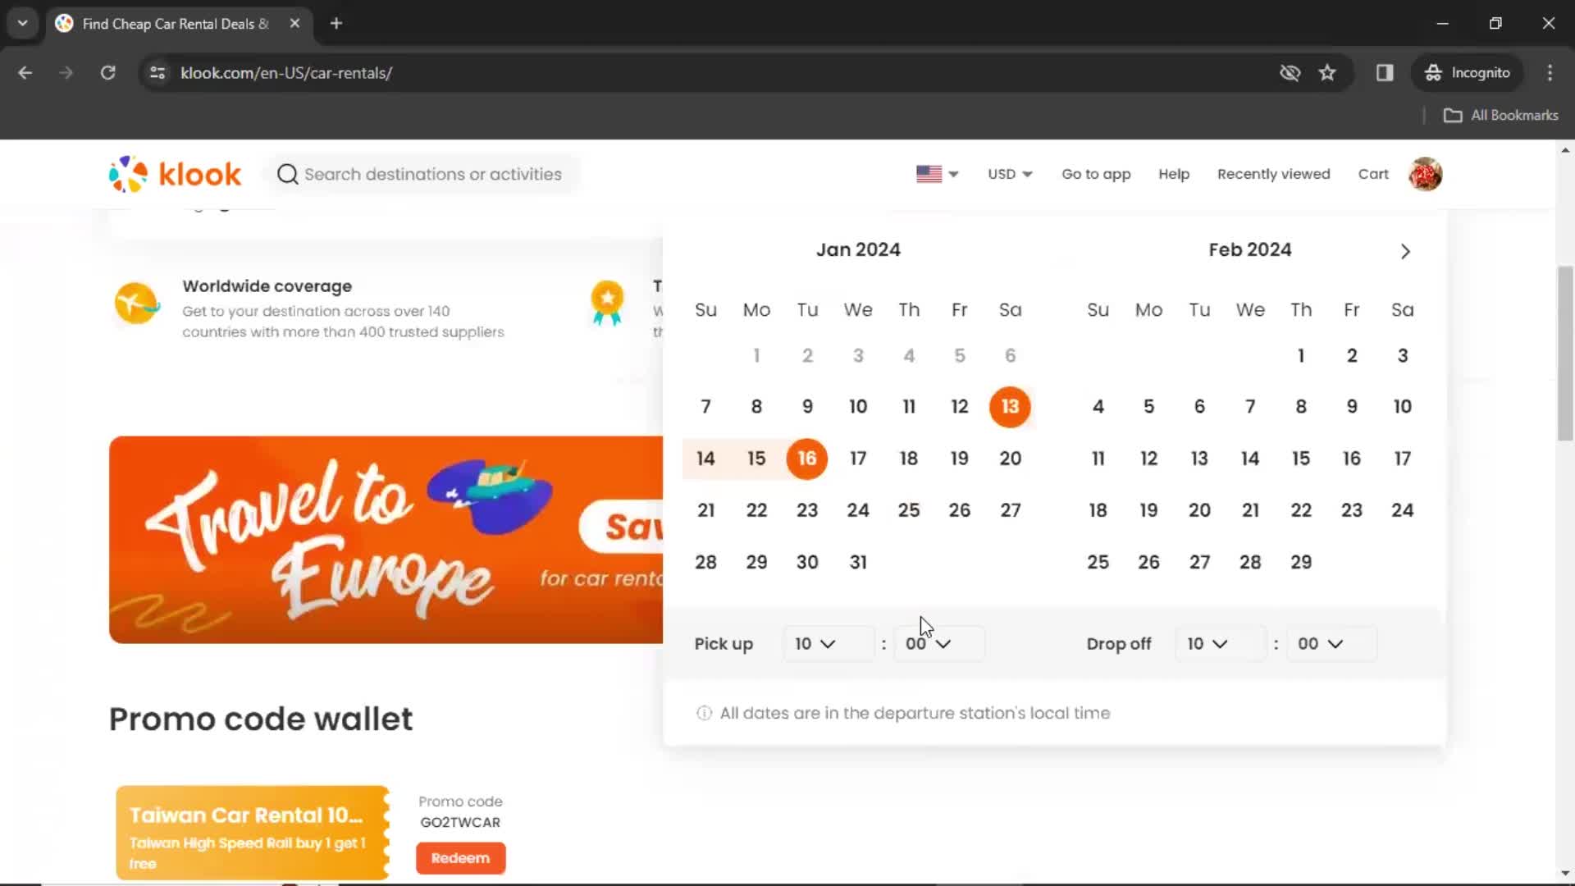Select January 13 on the calendar

tap(1009, 406)
